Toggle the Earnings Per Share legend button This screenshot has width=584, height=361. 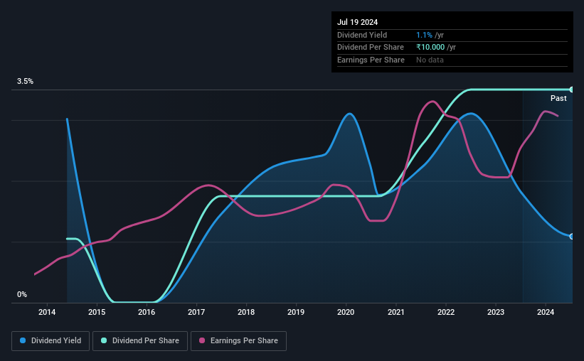pos(238,341)
